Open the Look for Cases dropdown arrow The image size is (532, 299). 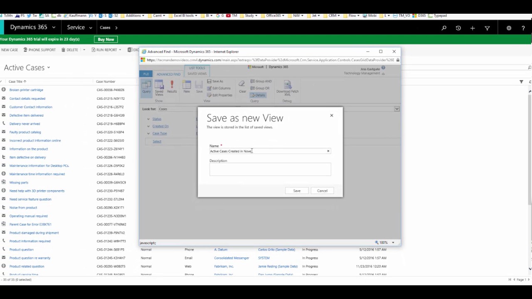pos(397,109)
